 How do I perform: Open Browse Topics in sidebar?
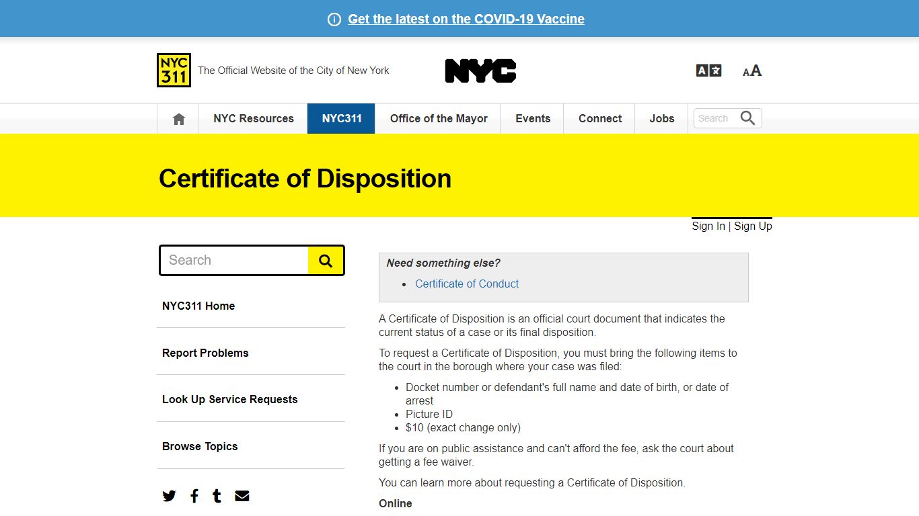[x=200, y=446]
